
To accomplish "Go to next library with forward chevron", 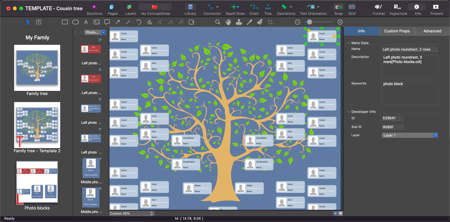I will coord(81,32).
